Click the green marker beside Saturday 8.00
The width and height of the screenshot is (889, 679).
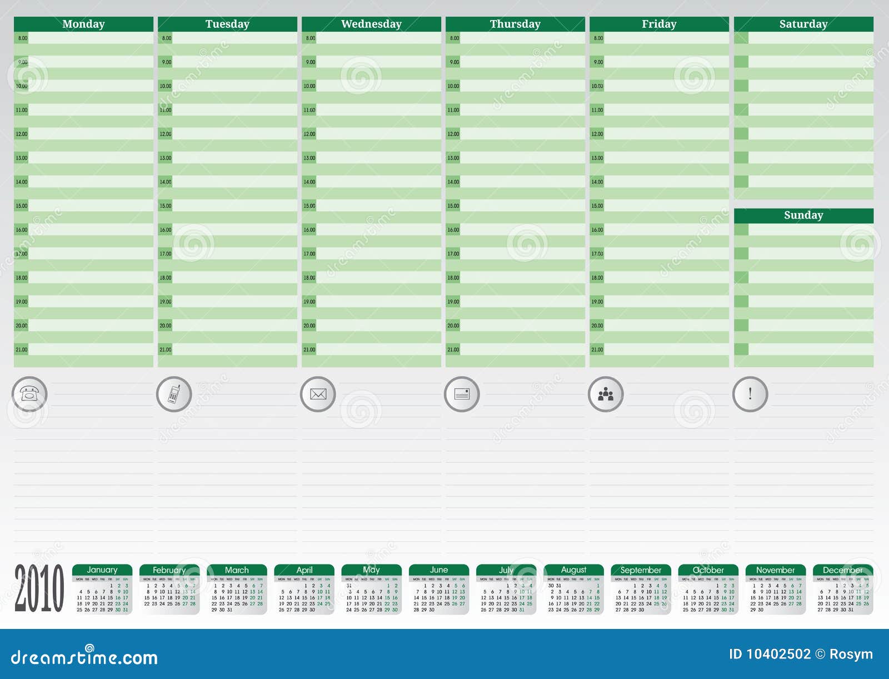[x=741, y=37]
